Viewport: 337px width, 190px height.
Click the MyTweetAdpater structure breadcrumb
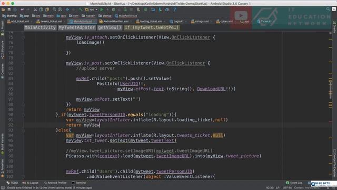pyautogui.click(x=77, y=27)
